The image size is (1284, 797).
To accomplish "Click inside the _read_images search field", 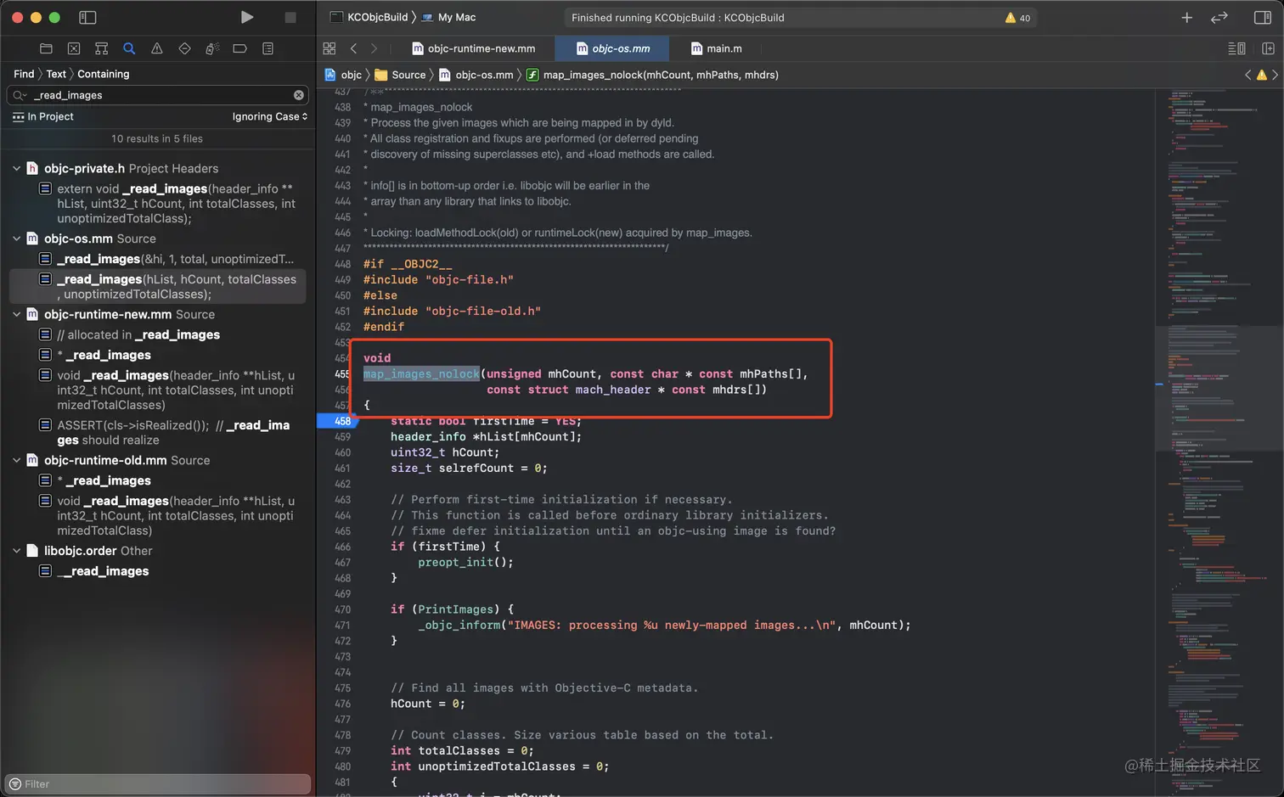I will 158,95.
